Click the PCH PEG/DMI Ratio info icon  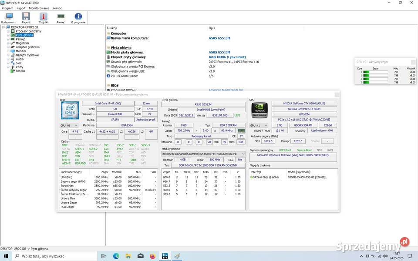coord(108,76)
